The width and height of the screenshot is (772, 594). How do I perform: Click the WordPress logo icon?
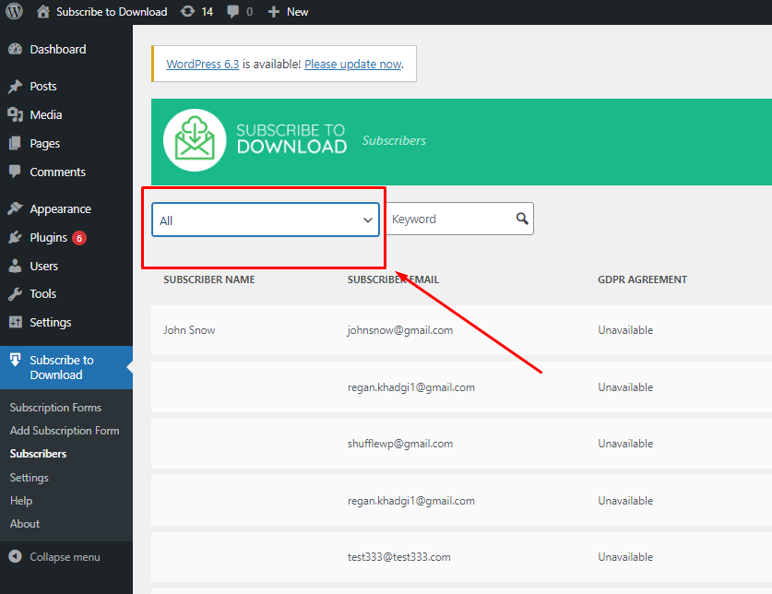pos(14,11)
